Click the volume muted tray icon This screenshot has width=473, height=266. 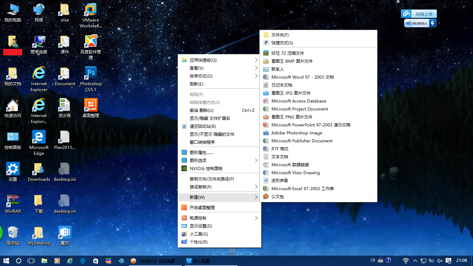tap(440, 260)
